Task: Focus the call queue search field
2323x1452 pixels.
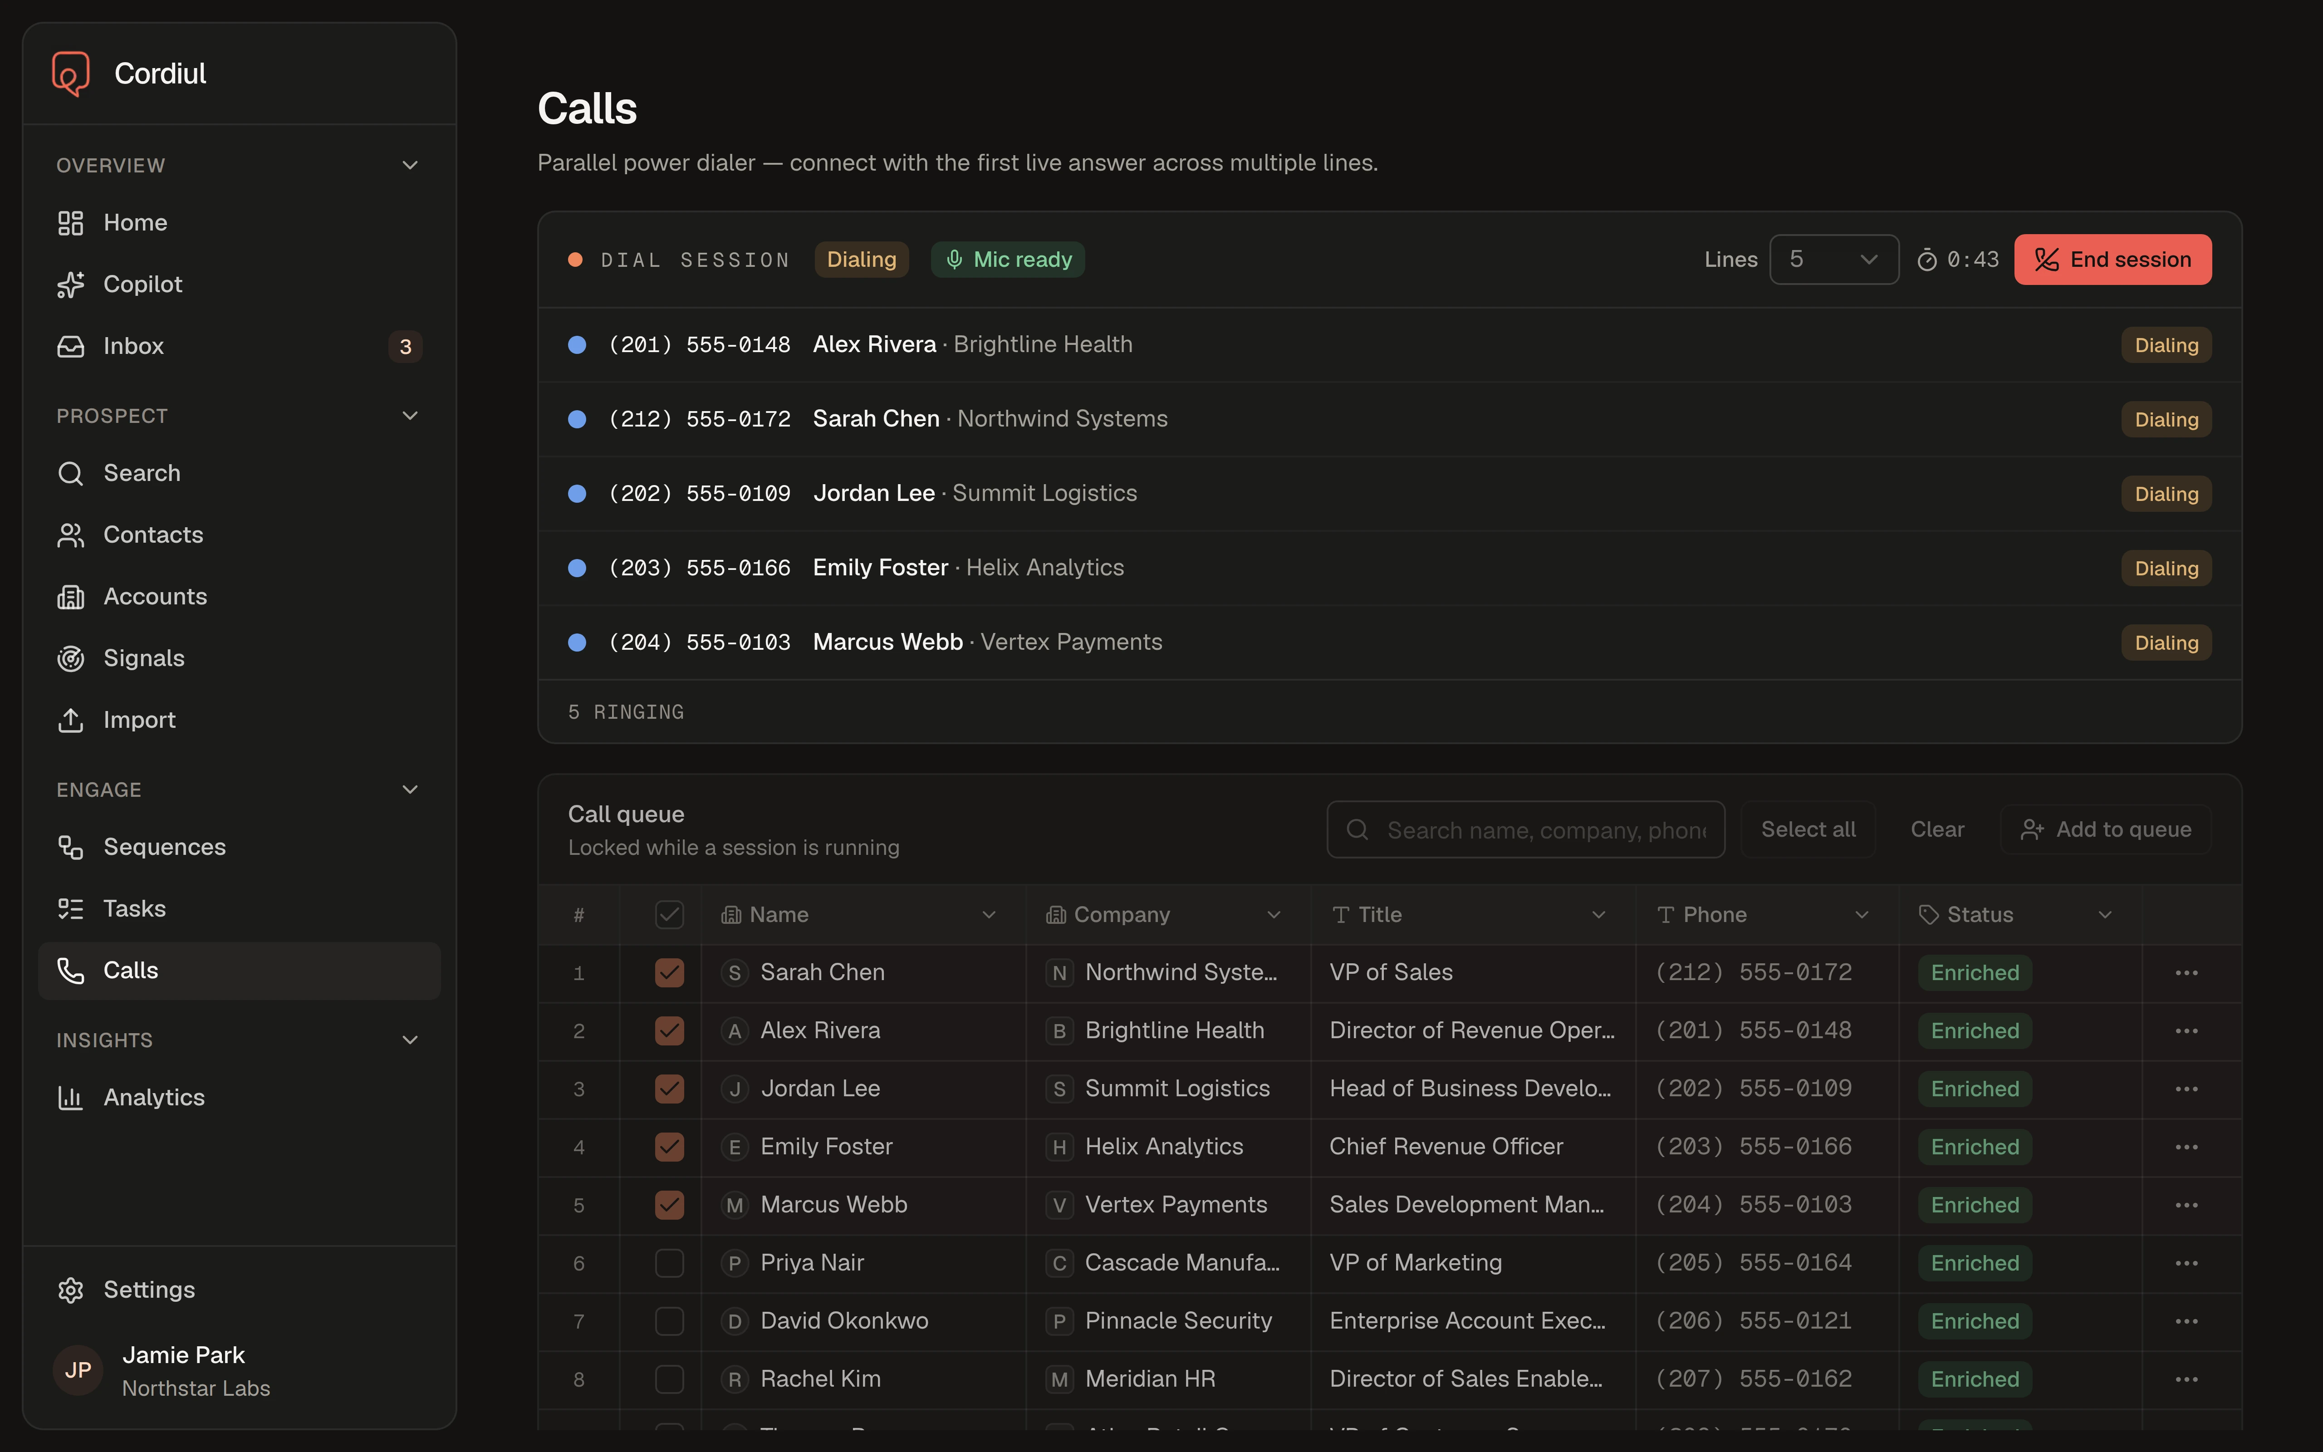Action: click(1525, 830)
